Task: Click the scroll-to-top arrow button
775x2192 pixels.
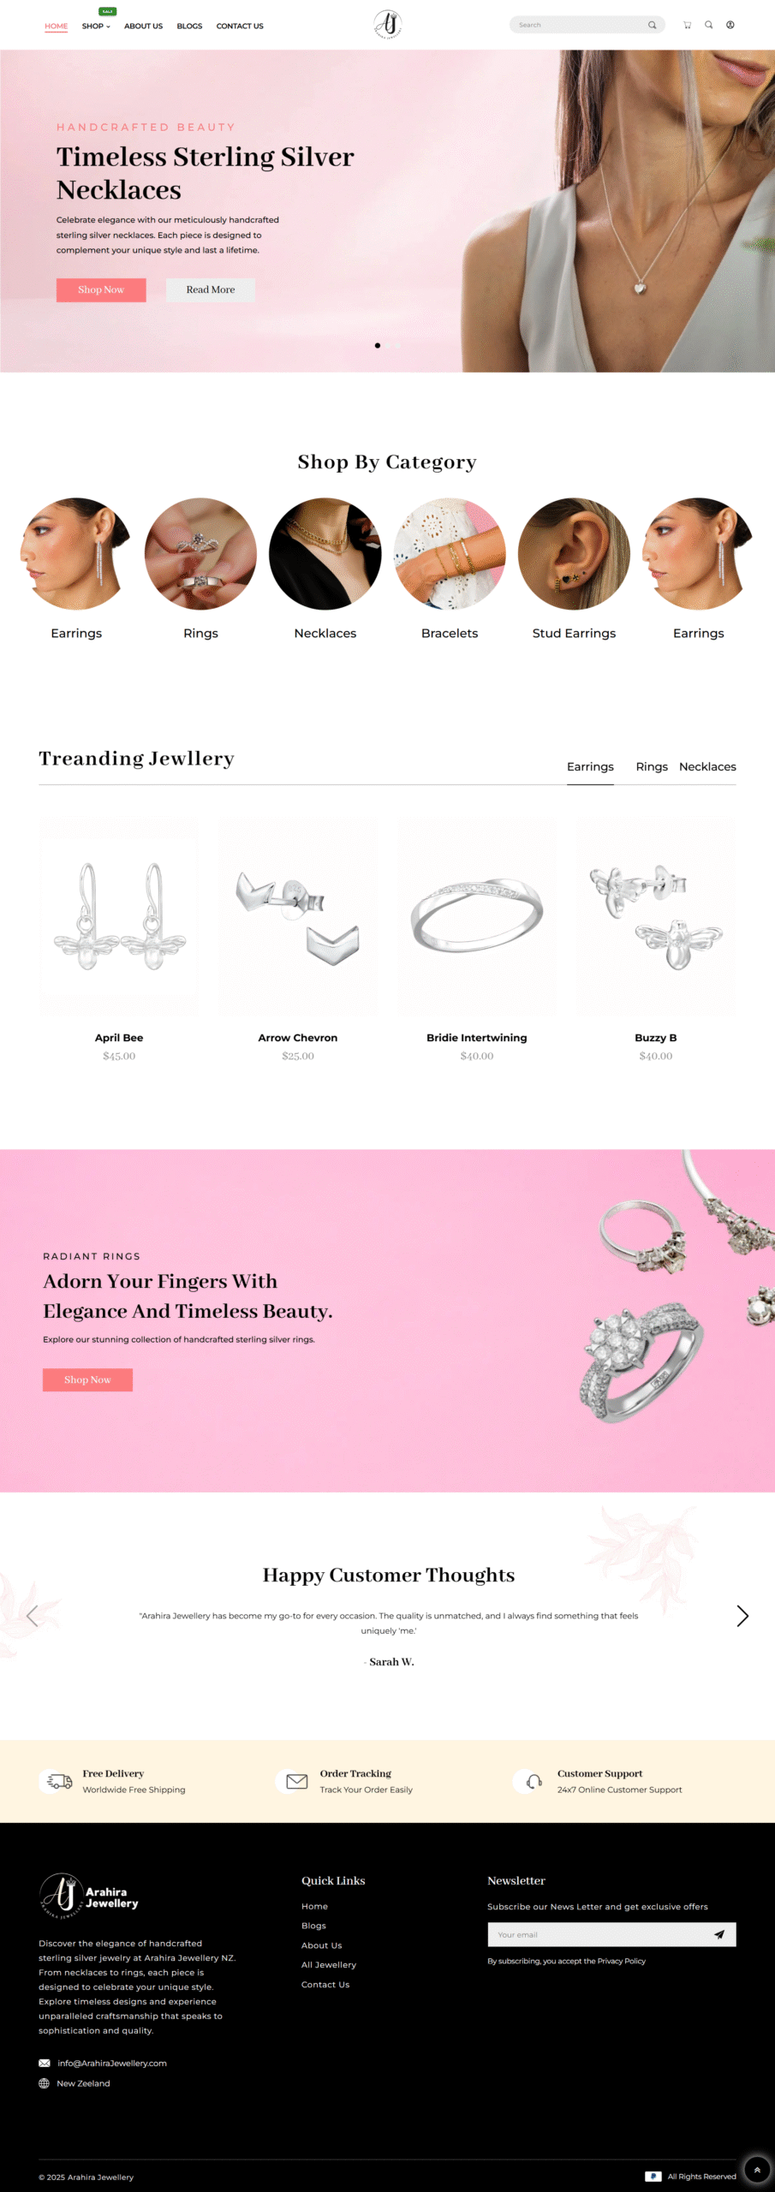Action: (x=757, y=2170)
